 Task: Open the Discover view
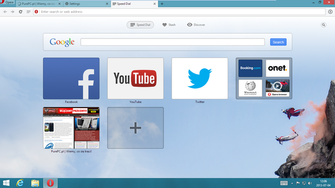pos(196,25)
